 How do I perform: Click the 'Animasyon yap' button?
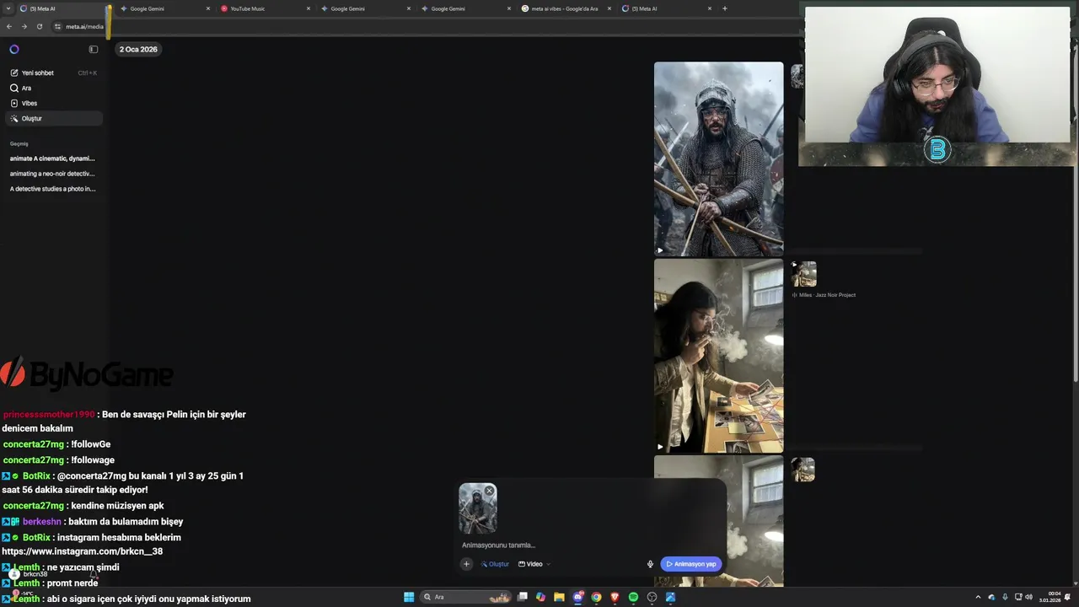pos(690,564)
